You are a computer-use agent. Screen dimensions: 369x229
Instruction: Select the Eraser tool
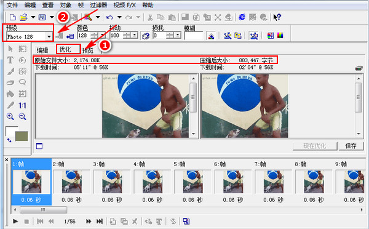[10, 82]
